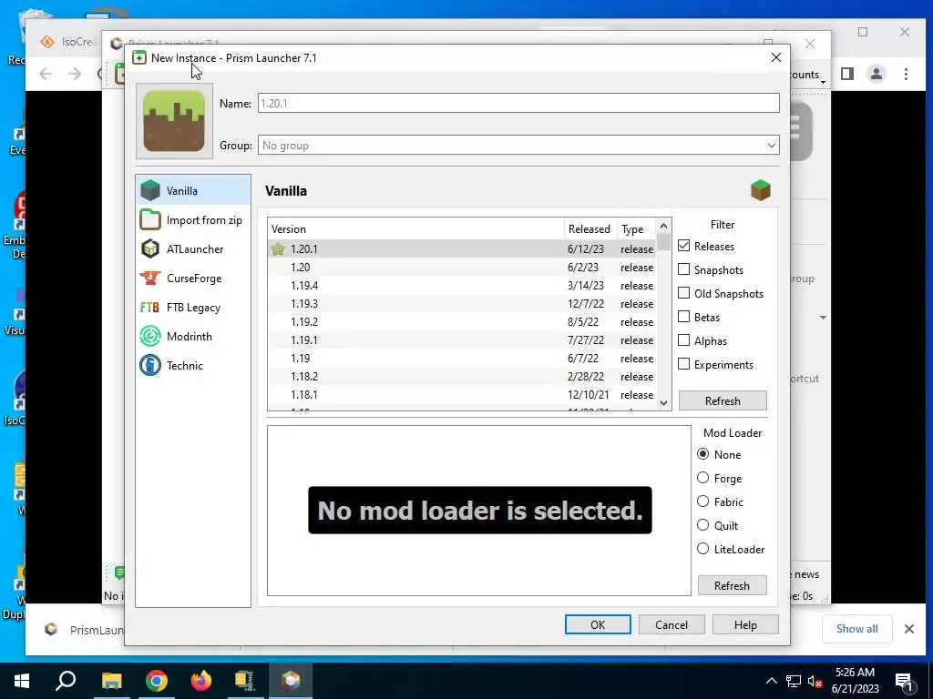
Task: Sort by the Version column header
Action: click(415, 228)
